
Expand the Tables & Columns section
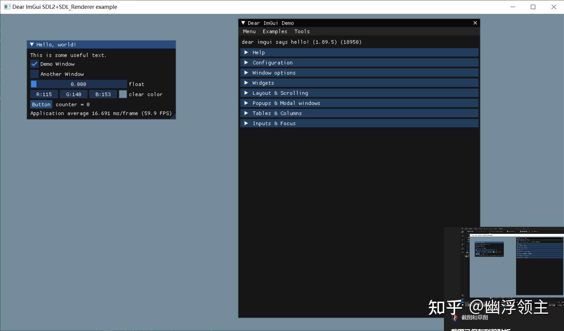click(246, 113)
